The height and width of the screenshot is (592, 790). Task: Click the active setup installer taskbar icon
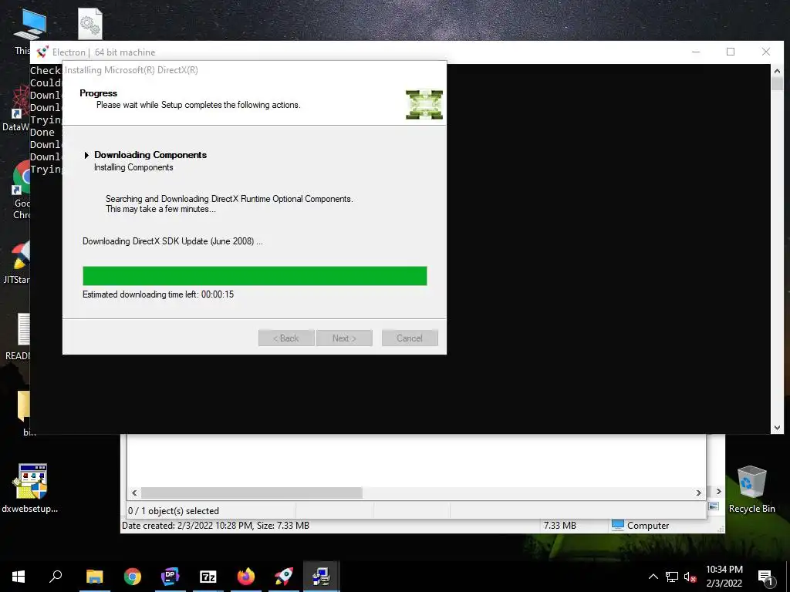[x=322, y=577]
